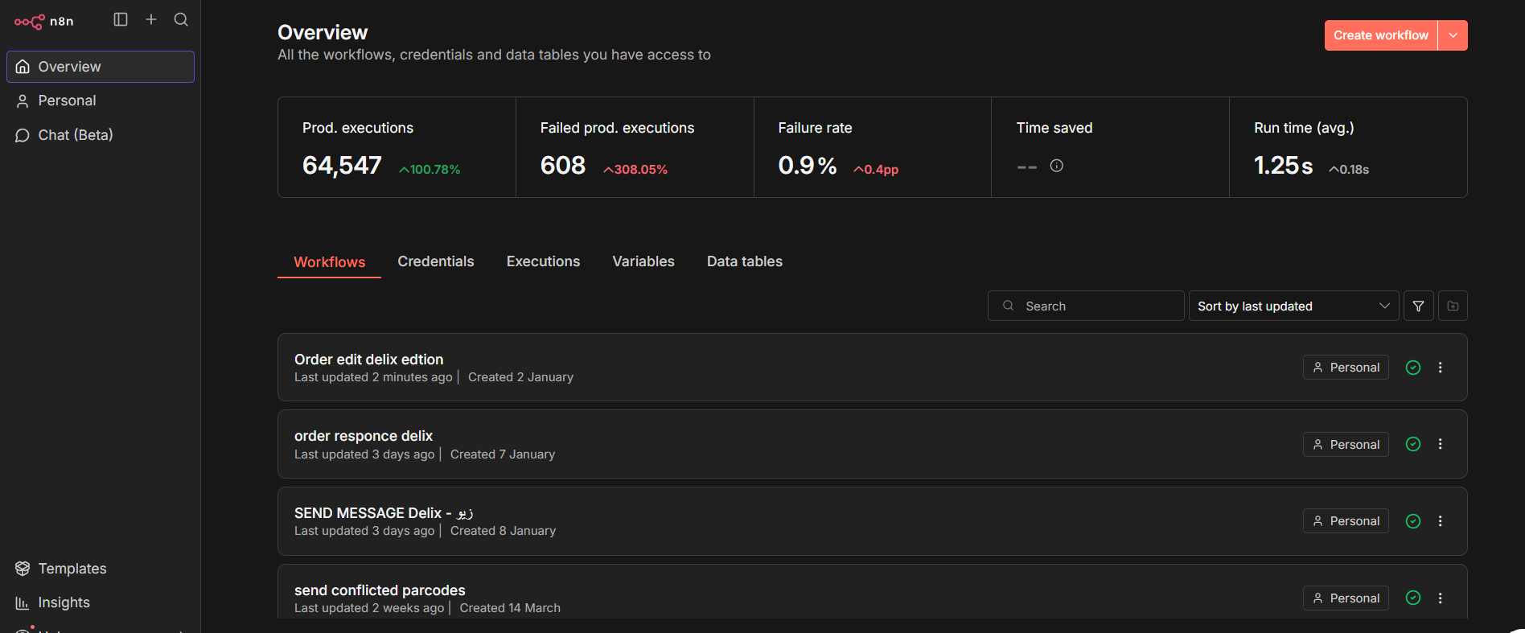Click the workflow Search field
Screen dimensions: 1525x633
1086,306
